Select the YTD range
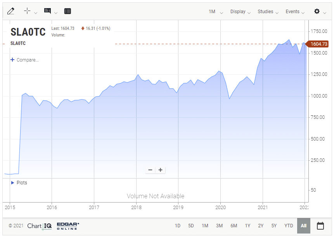 pos(289,226)
